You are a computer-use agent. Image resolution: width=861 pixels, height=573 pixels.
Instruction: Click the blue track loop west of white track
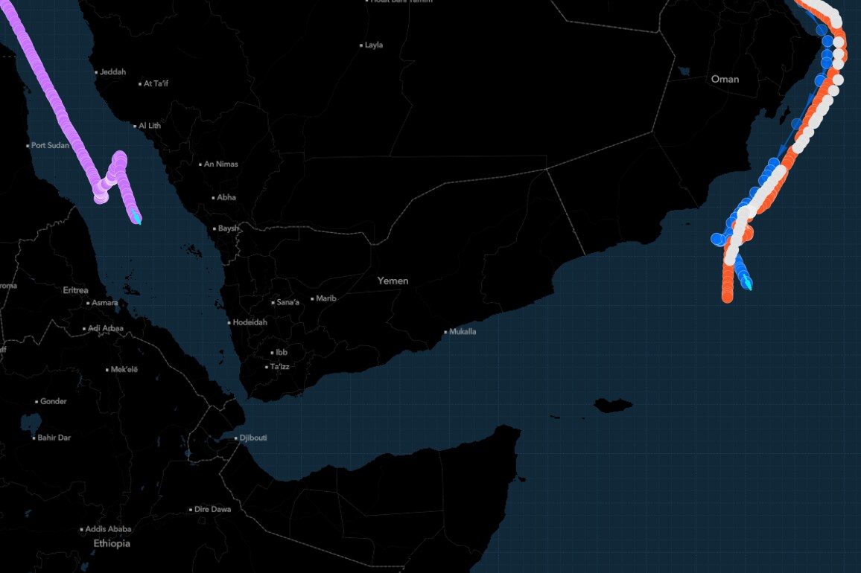pos(718,239)
